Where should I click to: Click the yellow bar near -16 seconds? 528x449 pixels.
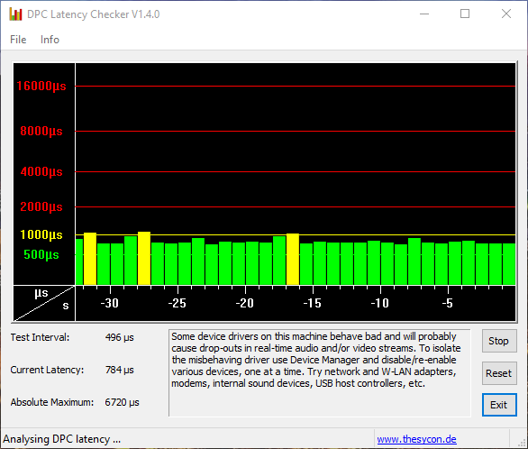coord(293,259)
